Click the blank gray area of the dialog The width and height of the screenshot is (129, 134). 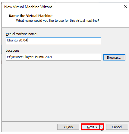coord(64,91)
